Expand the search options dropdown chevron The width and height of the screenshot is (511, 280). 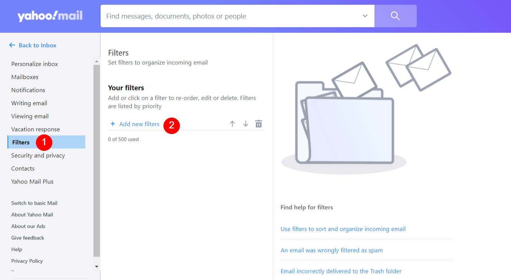[x=365, y=16]
